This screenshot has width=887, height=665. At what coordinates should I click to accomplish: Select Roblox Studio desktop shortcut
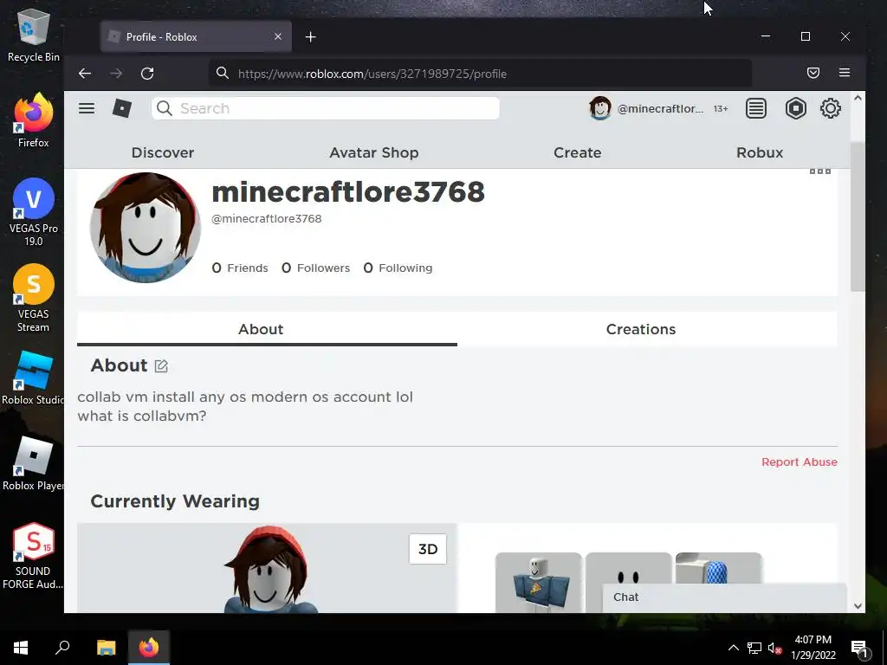33,378
